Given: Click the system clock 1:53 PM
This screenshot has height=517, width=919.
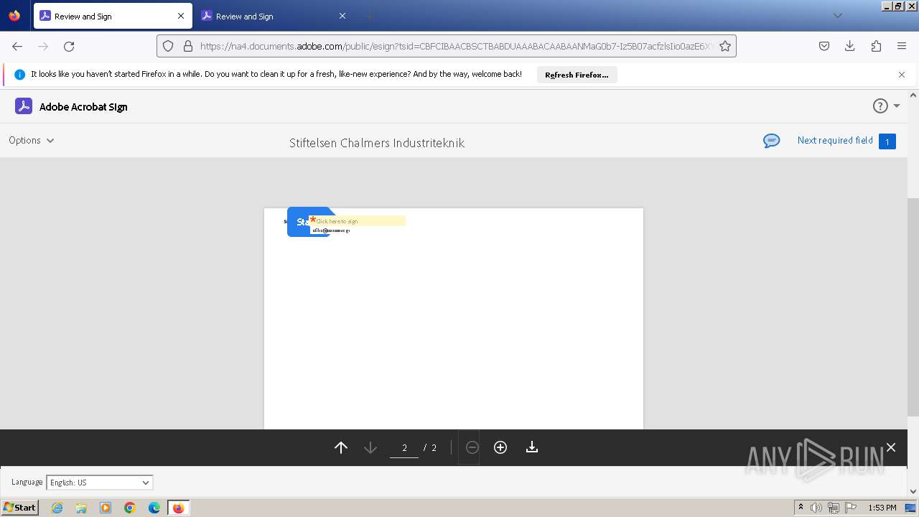Looking at the screenshot, I should point(882,508).
